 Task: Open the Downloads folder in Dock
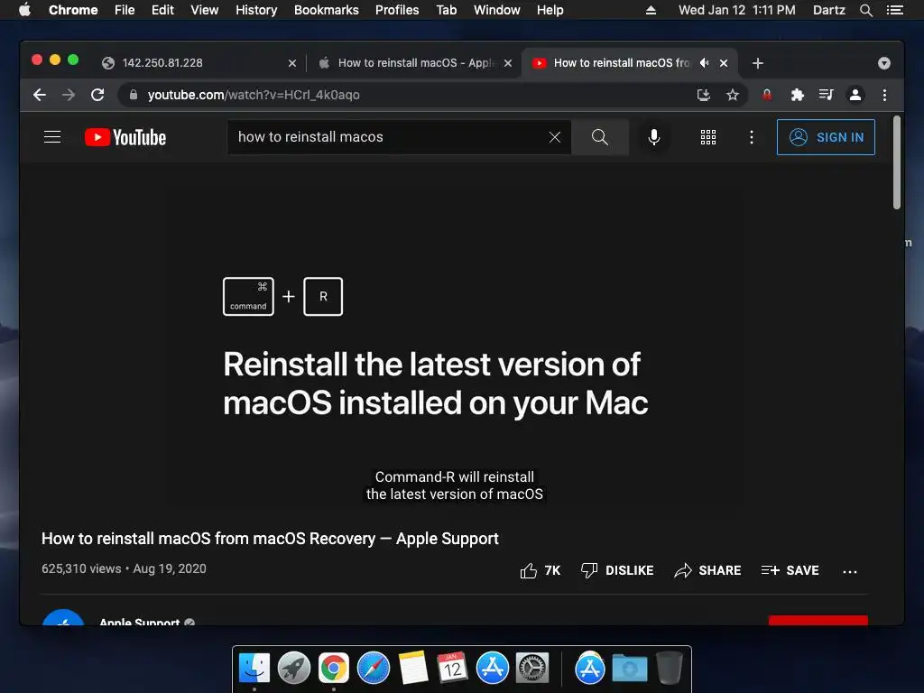(629, 669)
